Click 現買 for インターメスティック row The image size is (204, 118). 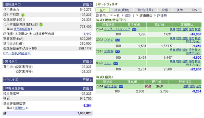point(172,29)
